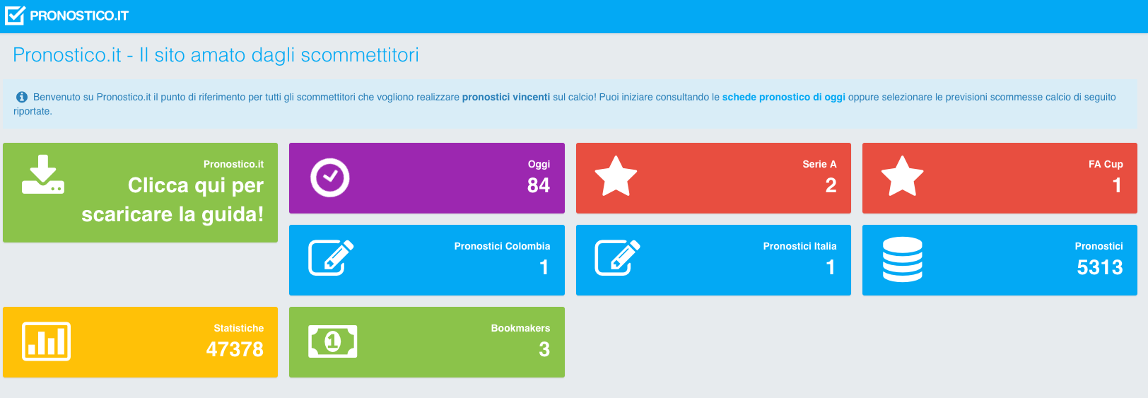
Task: Open Statistiche count 47378
Action: [235, 349]
